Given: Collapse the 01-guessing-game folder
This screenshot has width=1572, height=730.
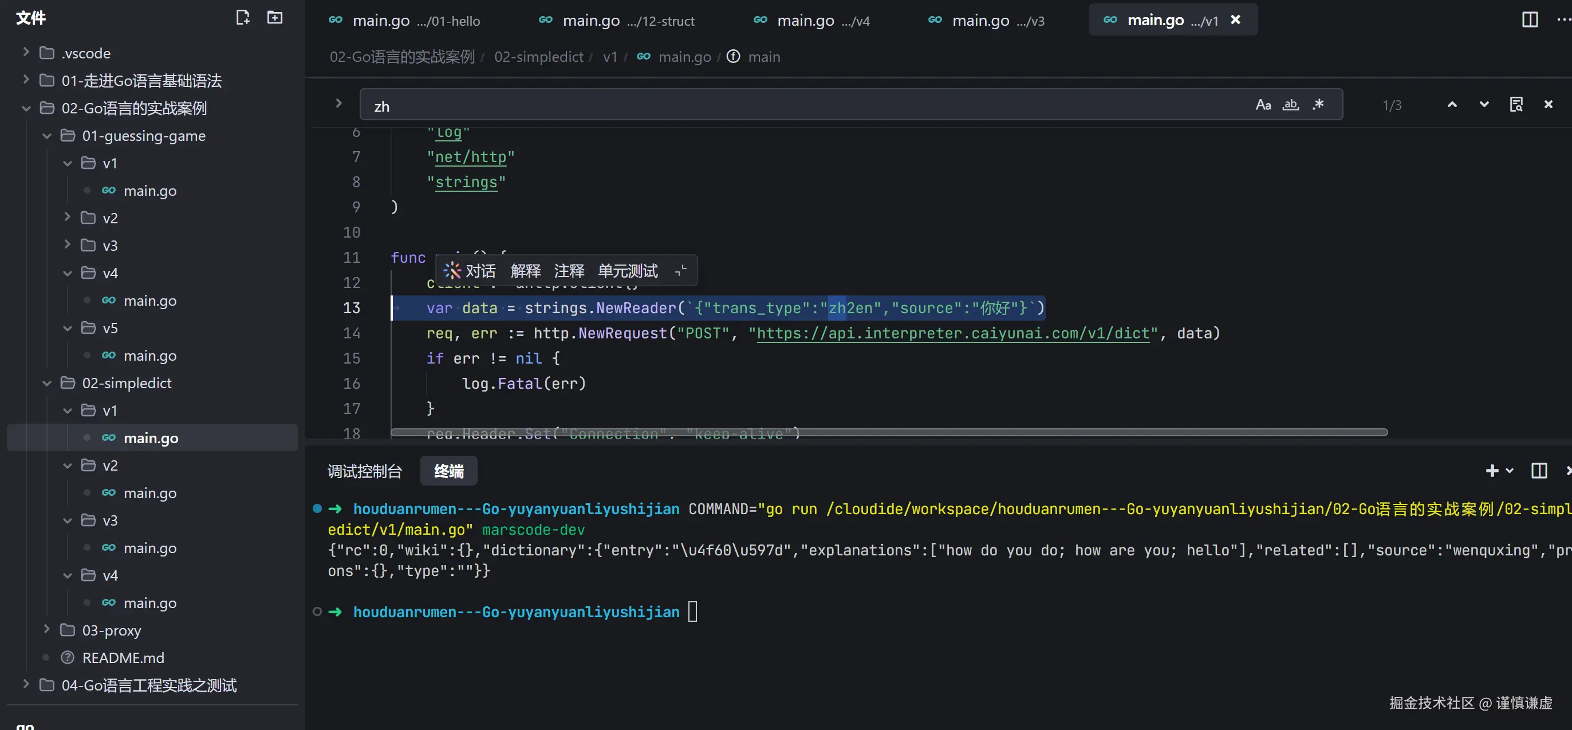Looking at the screenshot, I should coord(46,136).
